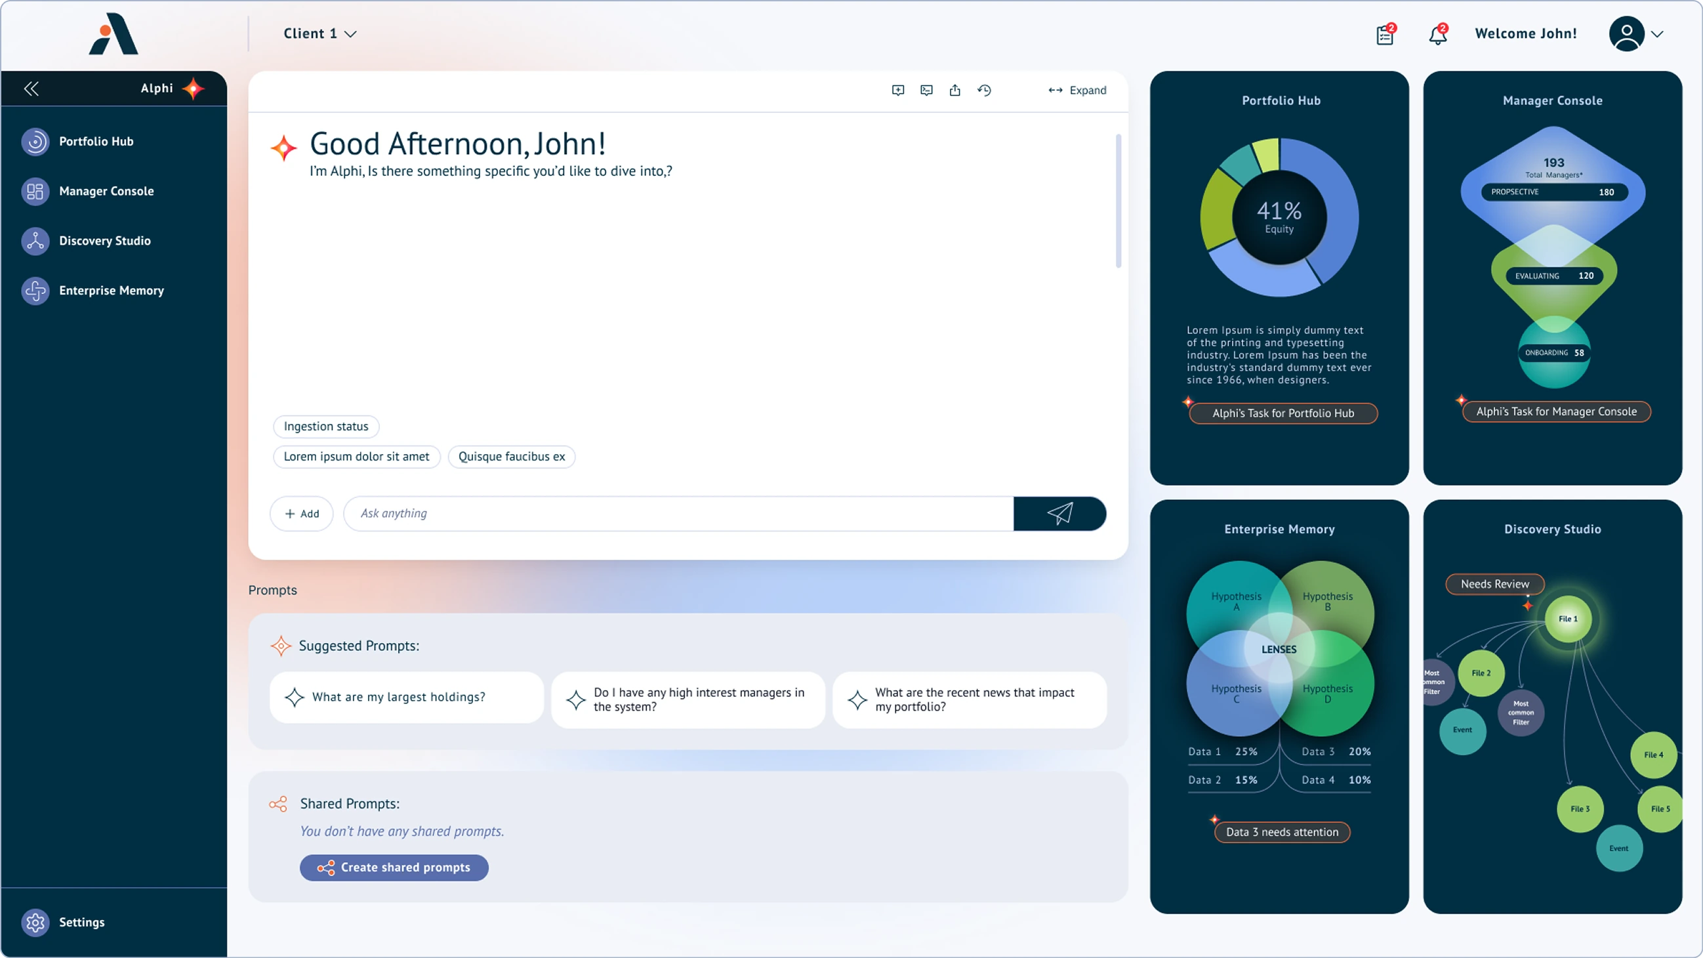Click Create shared prompts button

click(394, 867)
